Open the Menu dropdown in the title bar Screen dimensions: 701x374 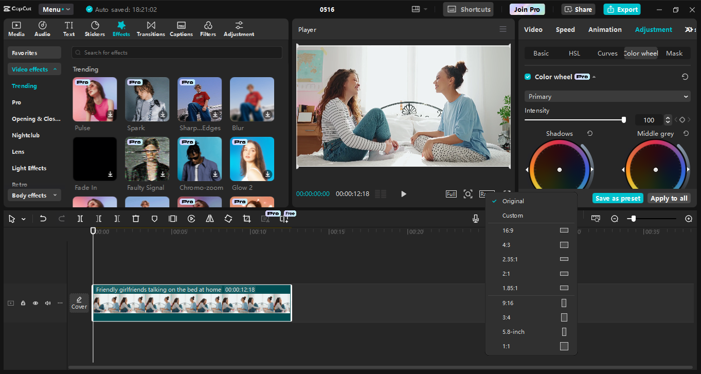pos(56,9)
